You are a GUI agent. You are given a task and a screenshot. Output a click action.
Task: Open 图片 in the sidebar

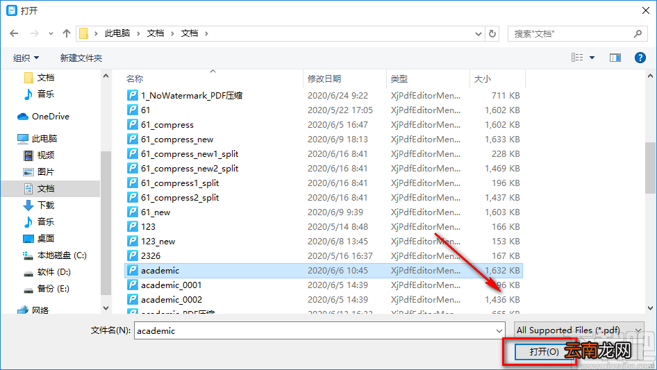click(x=46, y=171)
